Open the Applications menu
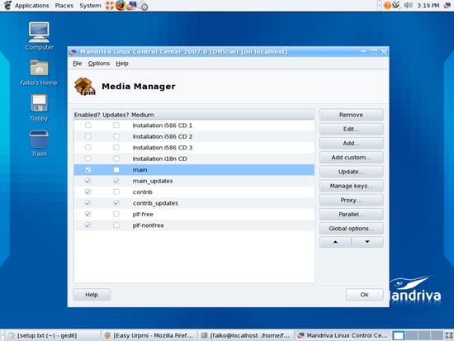The height and width of the screenshot is (341, 454). pos(32,6)
